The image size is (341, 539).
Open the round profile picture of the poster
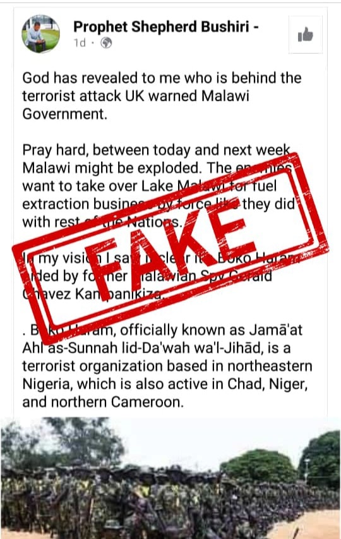(x=41, y=33)
